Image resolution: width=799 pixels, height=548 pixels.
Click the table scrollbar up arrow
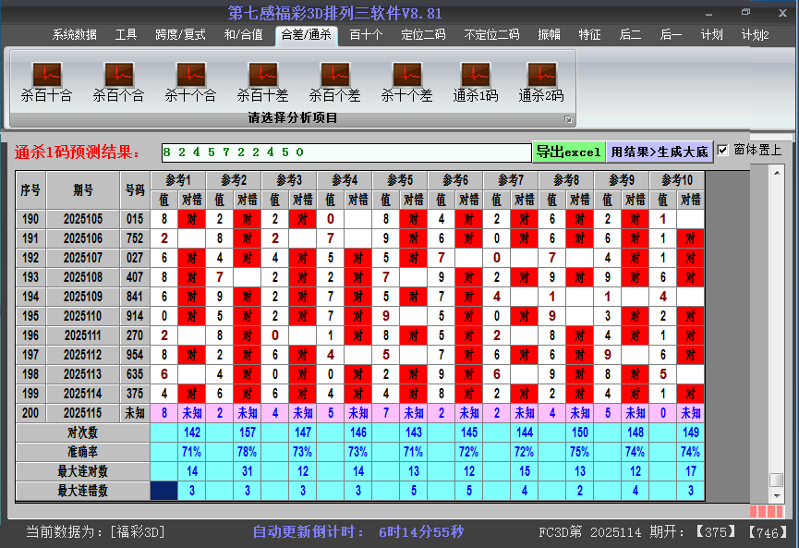(777, 174)
